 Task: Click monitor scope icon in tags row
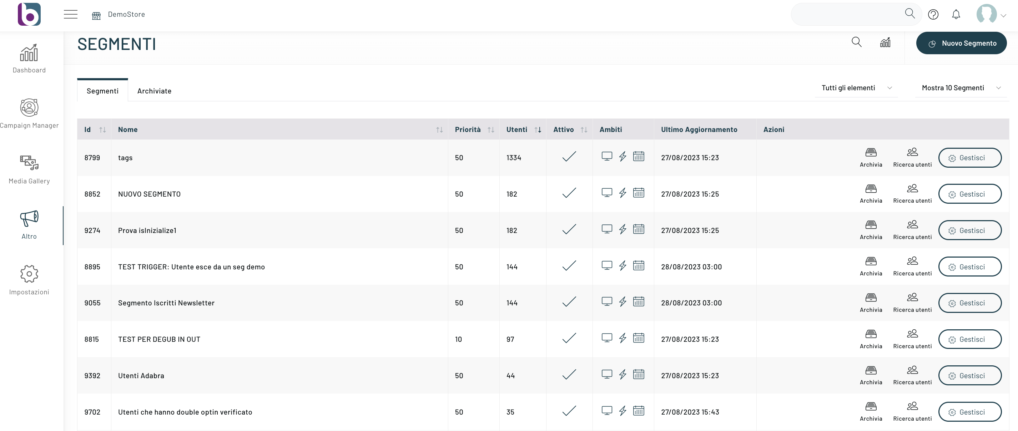pyautogui.click(x=606, y=156)
